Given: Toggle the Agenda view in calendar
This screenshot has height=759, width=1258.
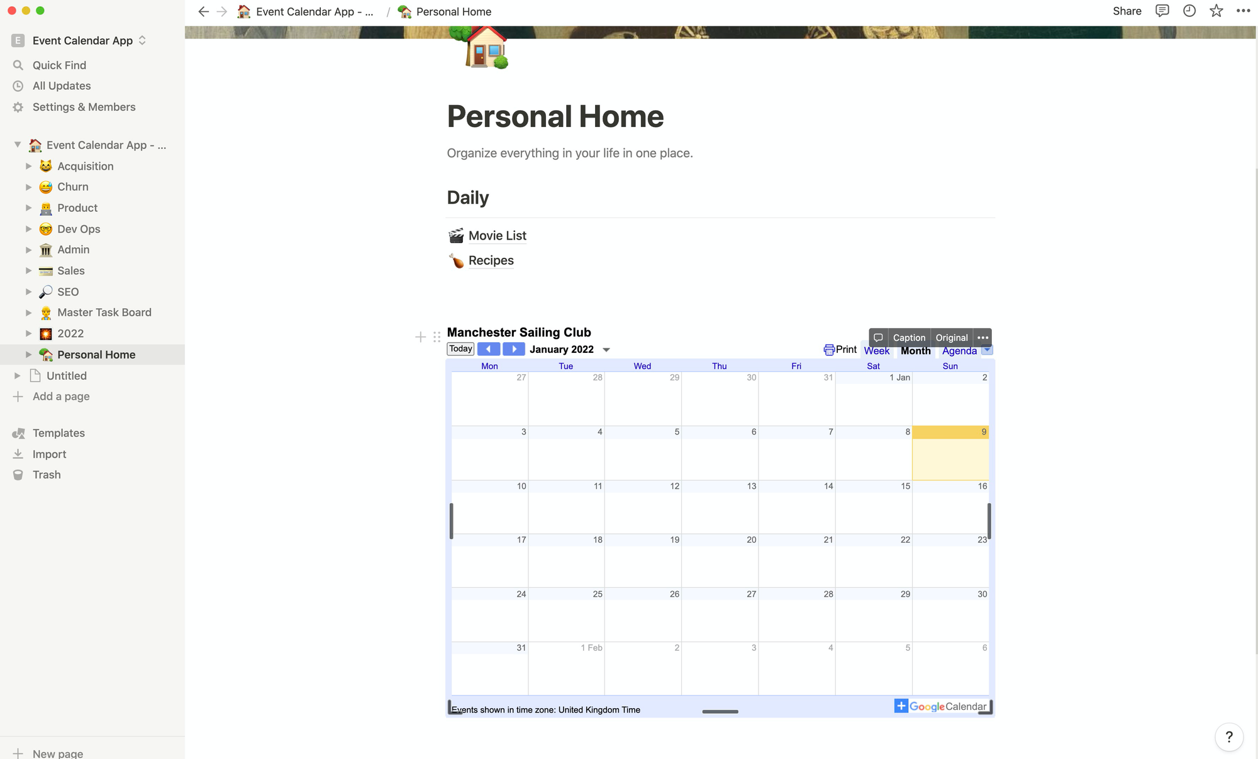Looking at the screenshot, I should [x=960, y=350].
